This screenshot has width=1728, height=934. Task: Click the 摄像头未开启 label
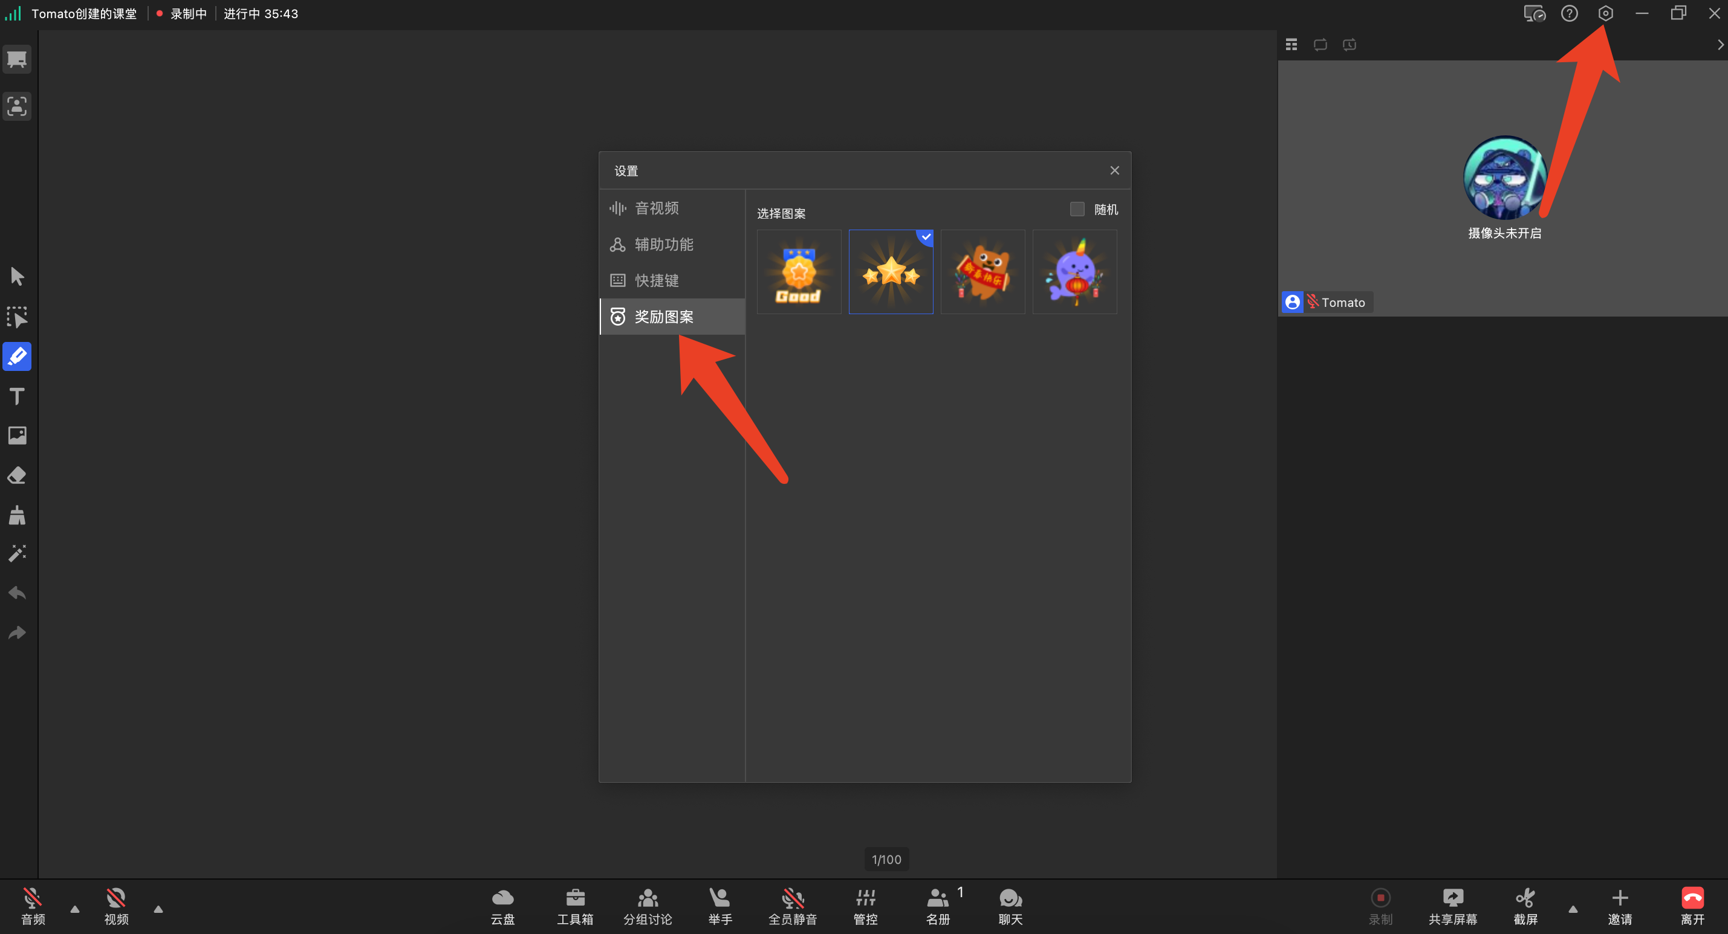tap(1505, 233)
